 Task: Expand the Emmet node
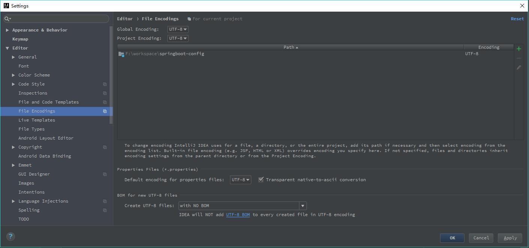14,165
